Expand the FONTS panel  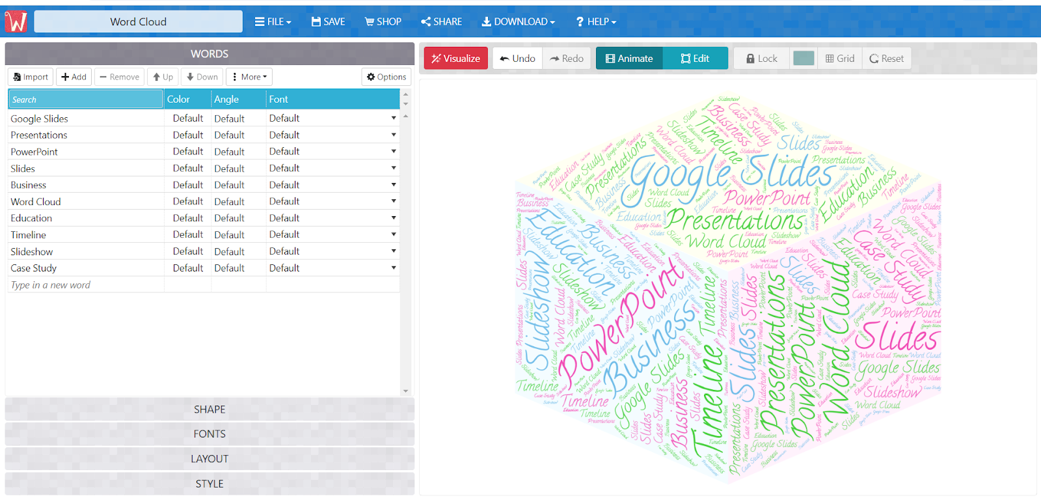click(210, 434)
